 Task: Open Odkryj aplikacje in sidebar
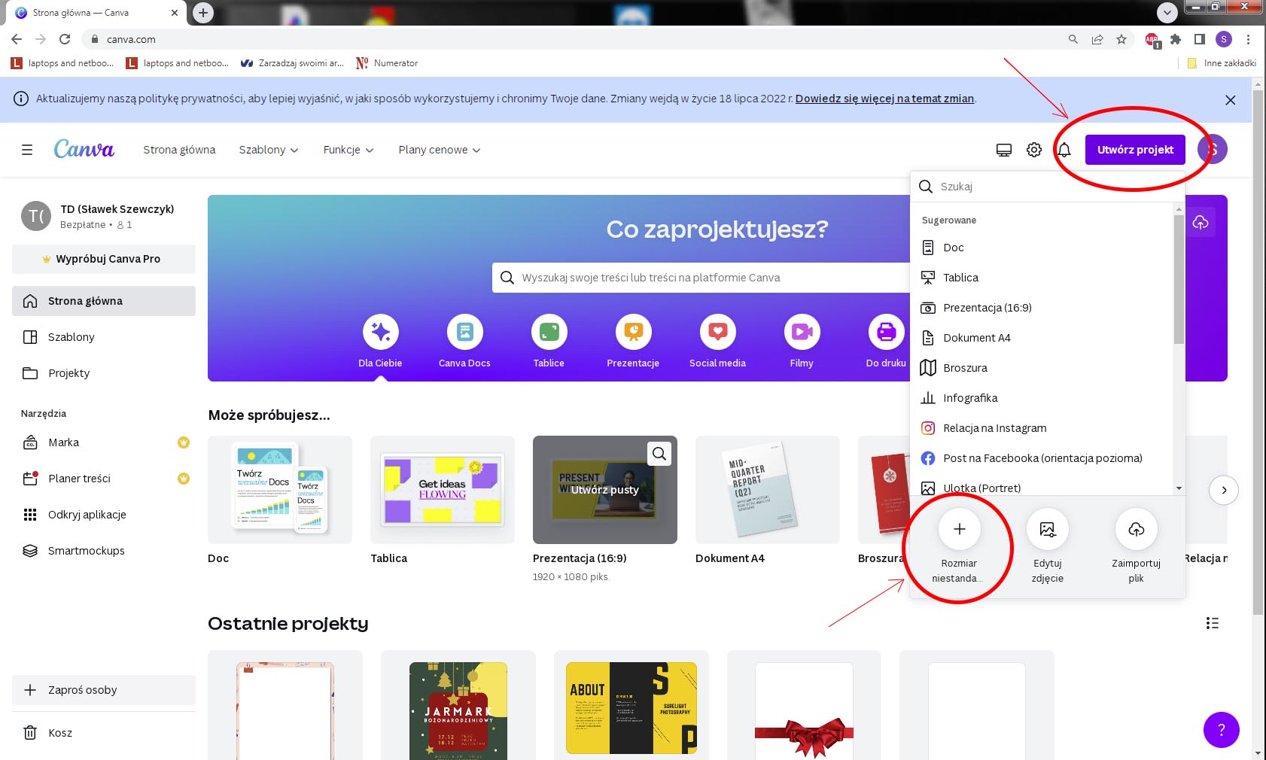tap(104, 515)
